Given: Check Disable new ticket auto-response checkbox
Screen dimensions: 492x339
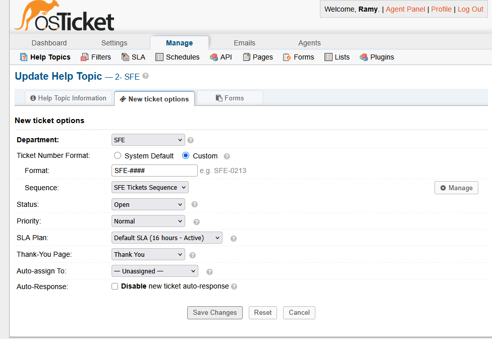Looking at the screenshot, I should point(115,287).
